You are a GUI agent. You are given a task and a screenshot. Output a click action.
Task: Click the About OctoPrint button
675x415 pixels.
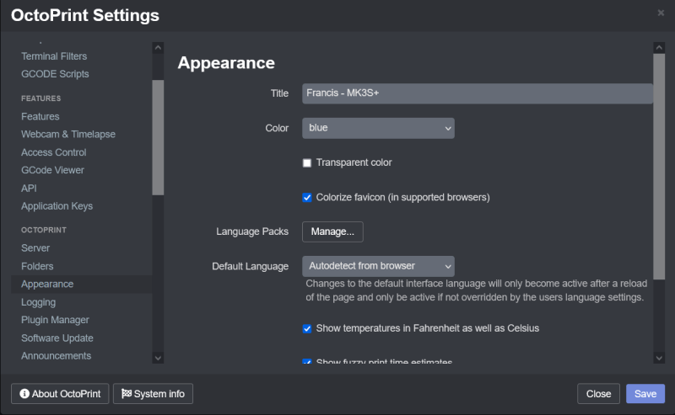(60, 393)
